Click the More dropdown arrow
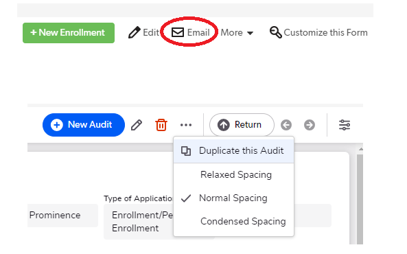407x254 pixels. [x=251, y=33]
